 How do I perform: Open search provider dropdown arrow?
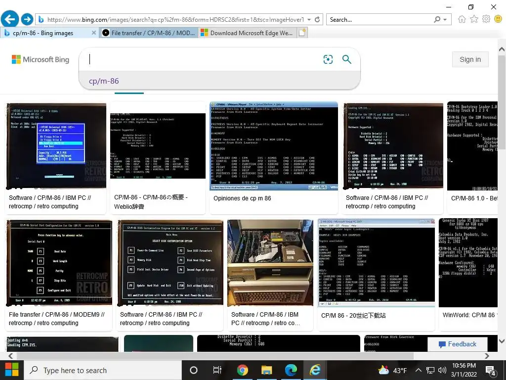[445, 19]
